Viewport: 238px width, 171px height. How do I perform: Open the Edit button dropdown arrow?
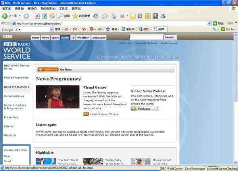(127, 16)
